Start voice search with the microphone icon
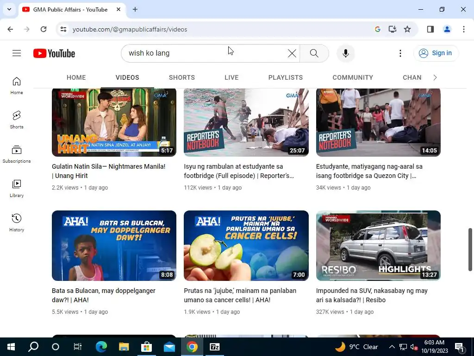The height and width of the screenshot is (356, 474). pos(345,53)
